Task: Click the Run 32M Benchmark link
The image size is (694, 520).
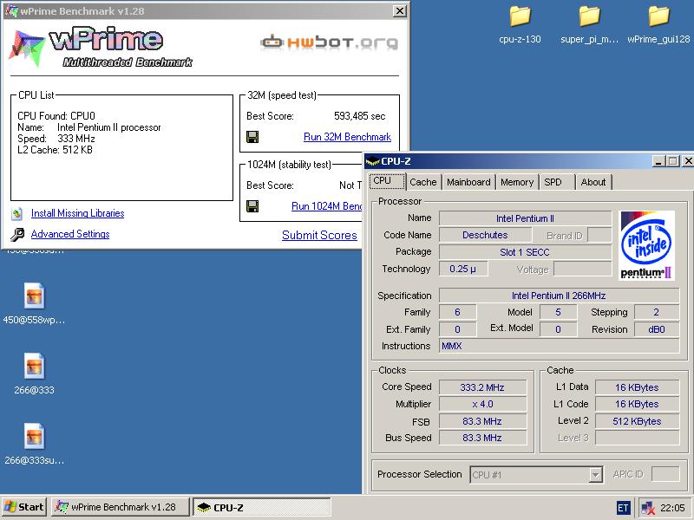Action: (347, 137)
